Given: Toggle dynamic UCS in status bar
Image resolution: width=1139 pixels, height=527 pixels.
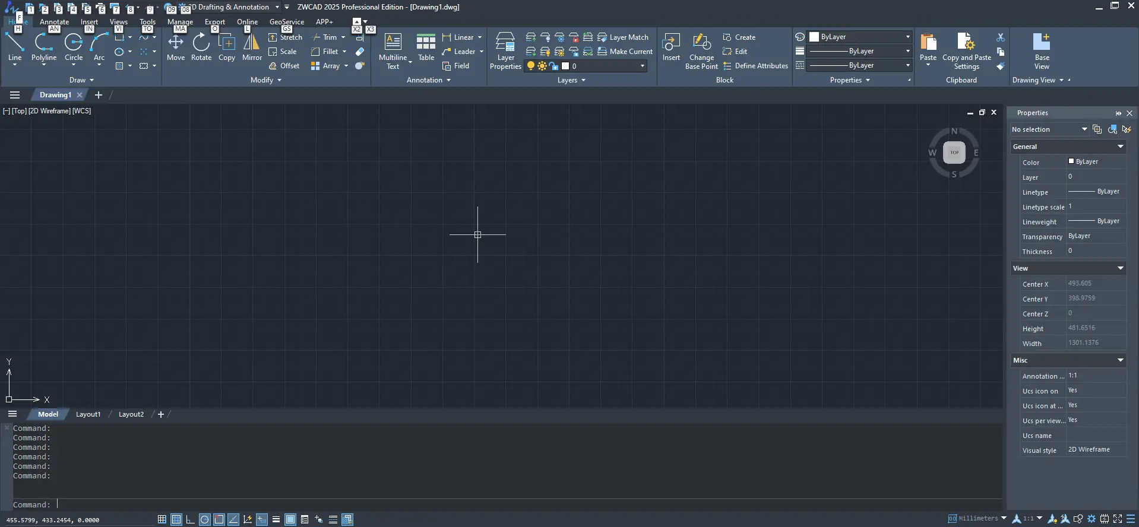Looking at the screenshot, I should point(248,519).
